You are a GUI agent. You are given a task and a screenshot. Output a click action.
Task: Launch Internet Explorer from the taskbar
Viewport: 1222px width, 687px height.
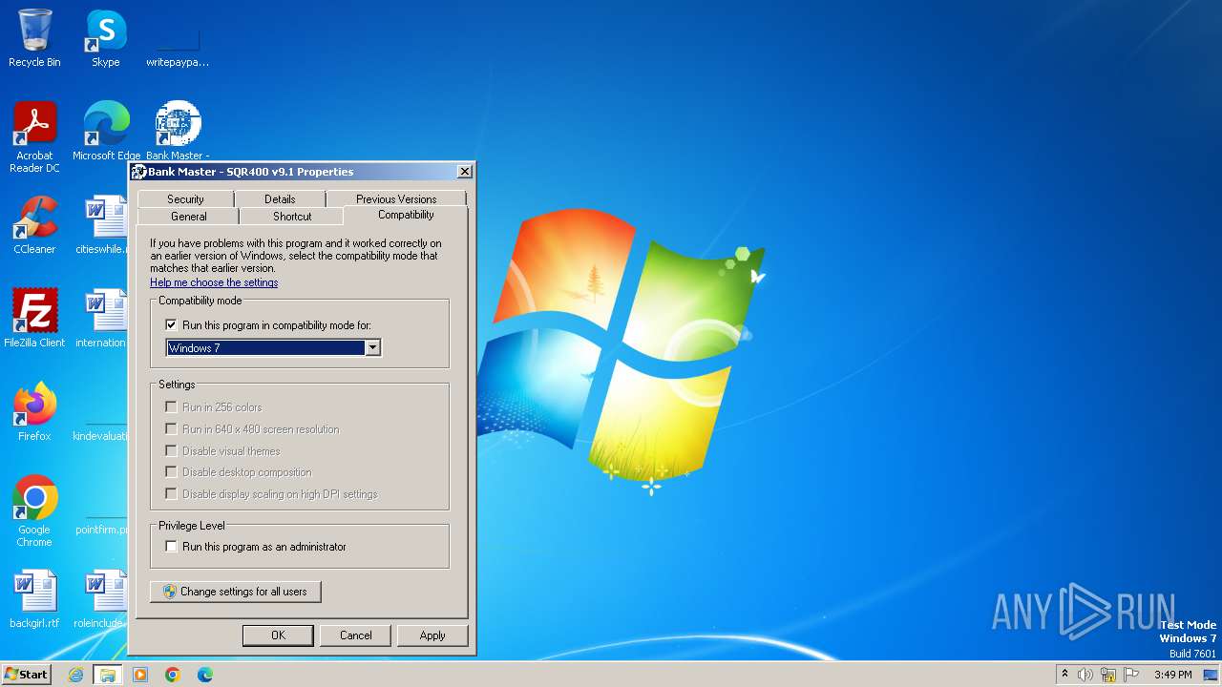[75, 675]
